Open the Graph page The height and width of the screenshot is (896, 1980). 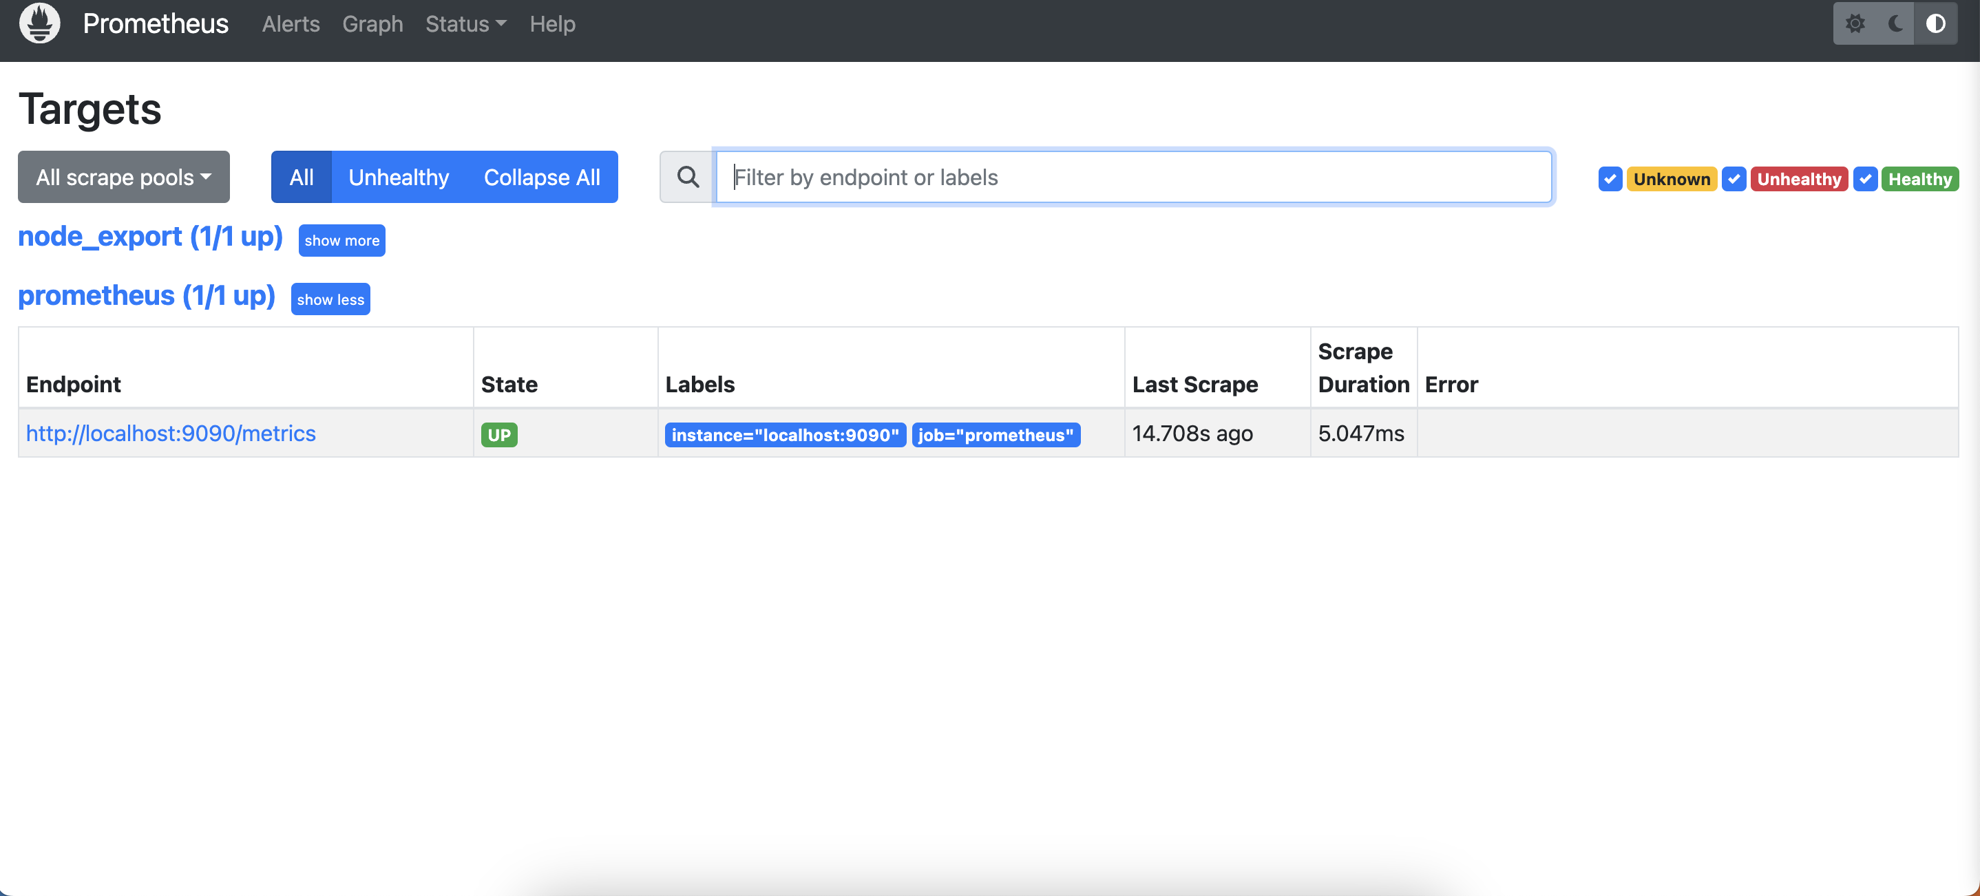click(x=372, y=24)
